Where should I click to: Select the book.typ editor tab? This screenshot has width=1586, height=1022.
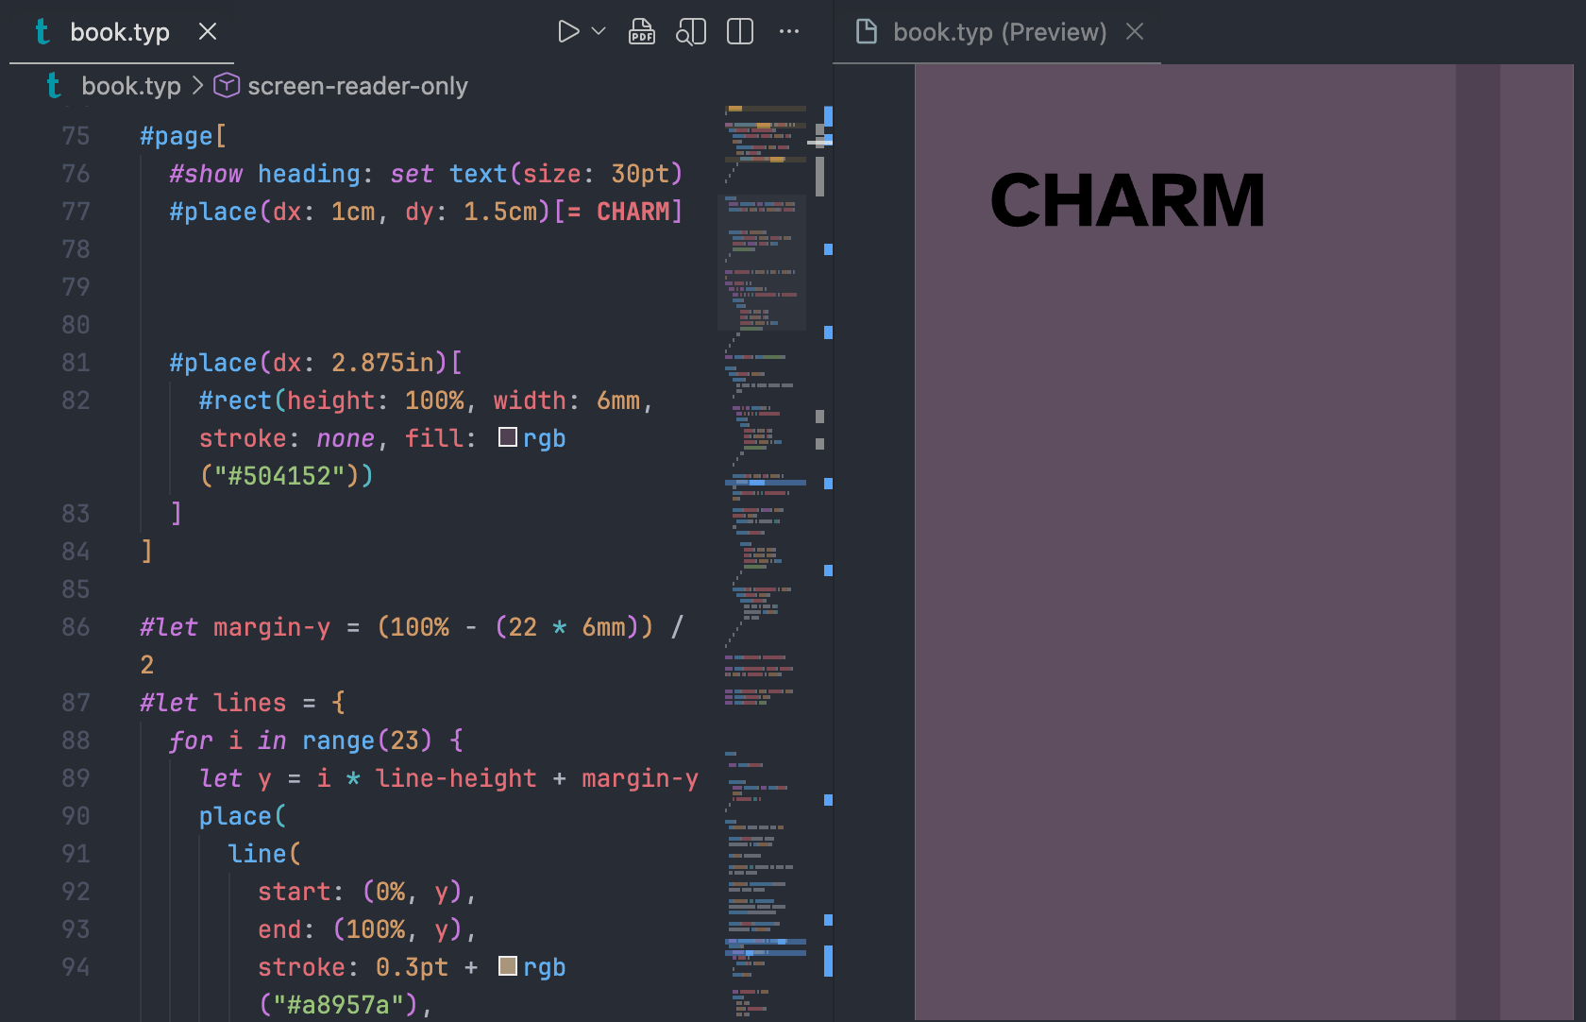(120, 32)
